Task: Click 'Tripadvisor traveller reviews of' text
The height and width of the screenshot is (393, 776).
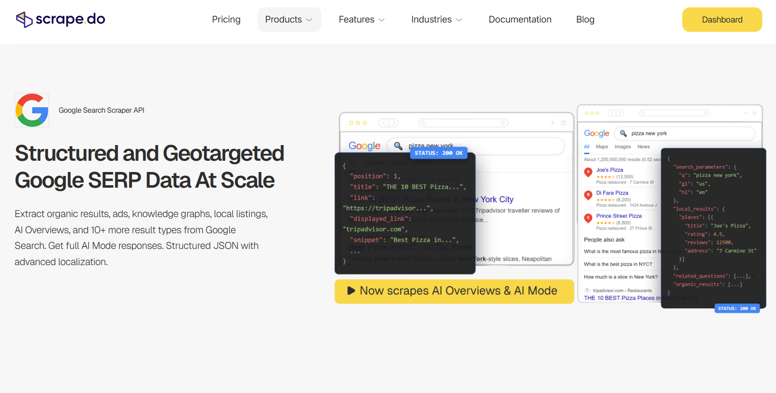Action: tap(518, 211)
